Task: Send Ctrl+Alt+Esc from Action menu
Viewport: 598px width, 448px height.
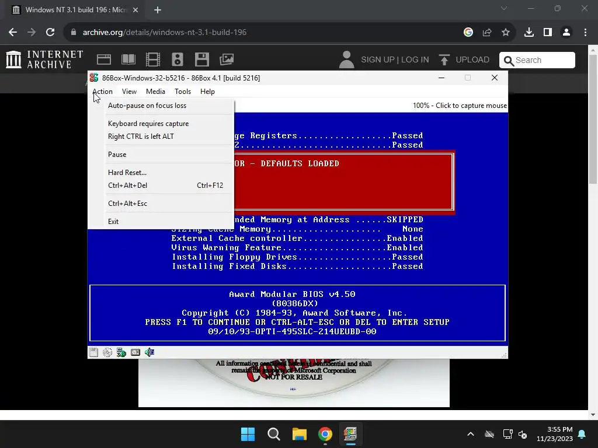Action: click(169, 204)
